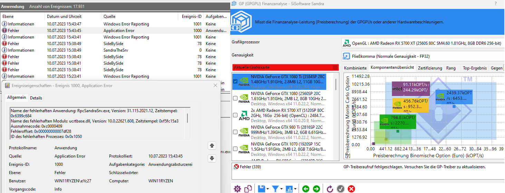Click the up arrow in Ereigniseigenschaften dialog
Viewport: 505px width, 193px height.
tap(212, 146)
